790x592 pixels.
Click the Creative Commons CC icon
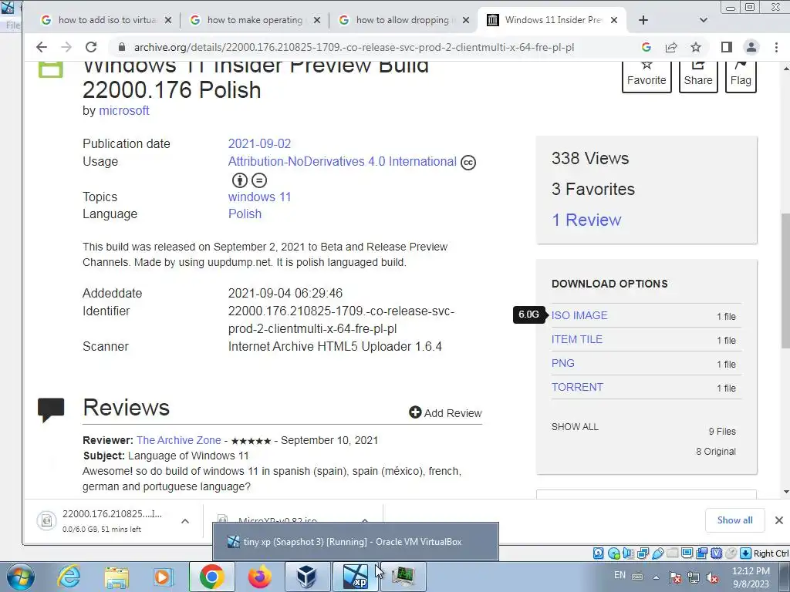[468, 163]
